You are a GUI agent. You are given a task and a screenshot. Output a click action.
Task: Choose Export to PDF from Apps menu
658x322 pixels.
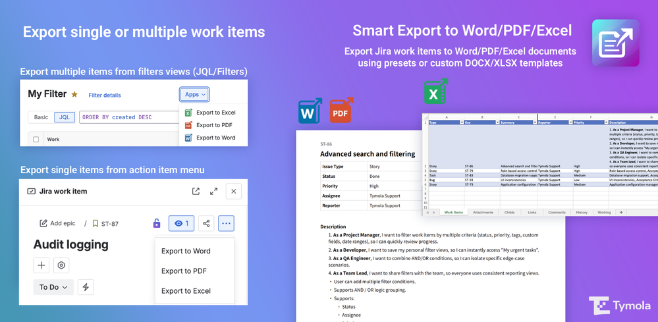[x=214, y=125]
